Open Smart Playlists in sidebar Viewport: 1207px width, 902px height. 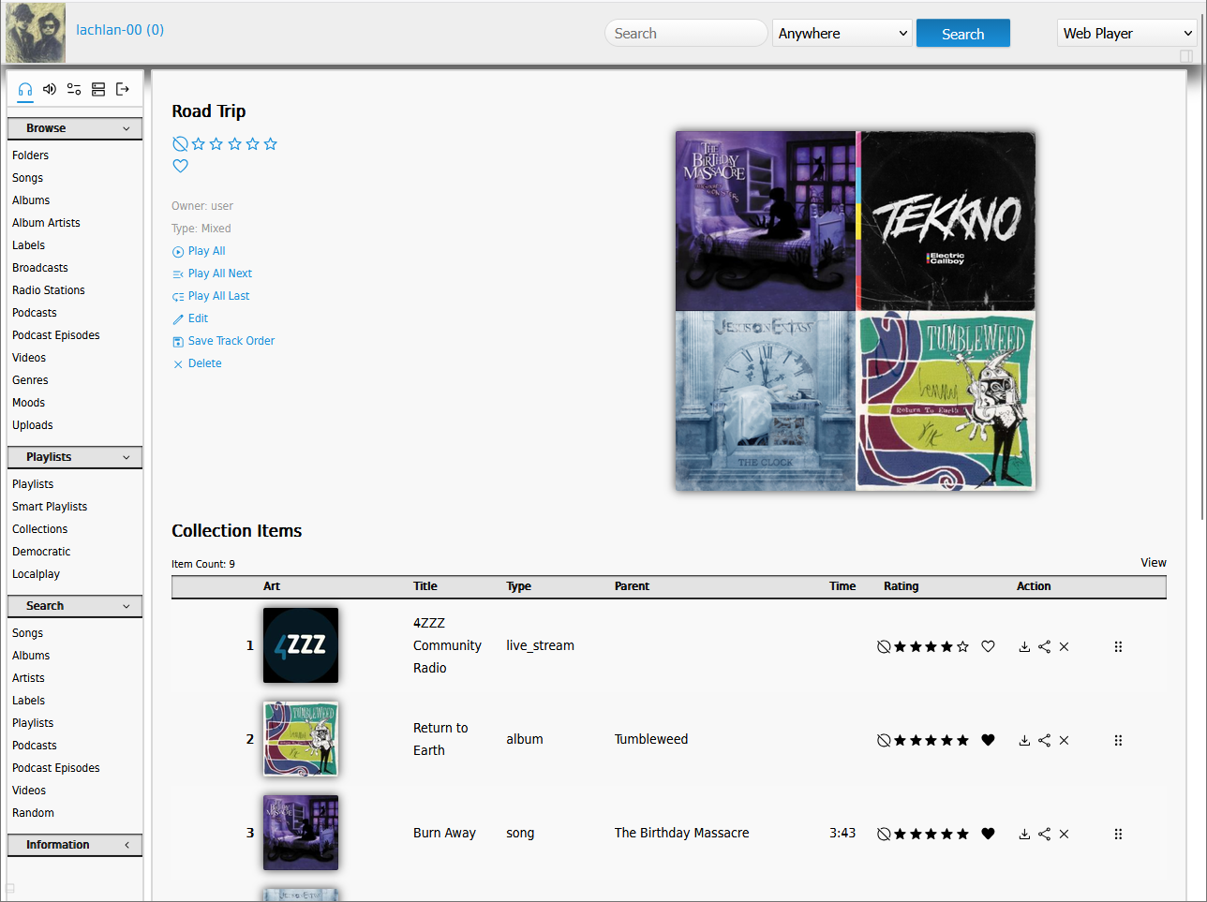(50, 507)
